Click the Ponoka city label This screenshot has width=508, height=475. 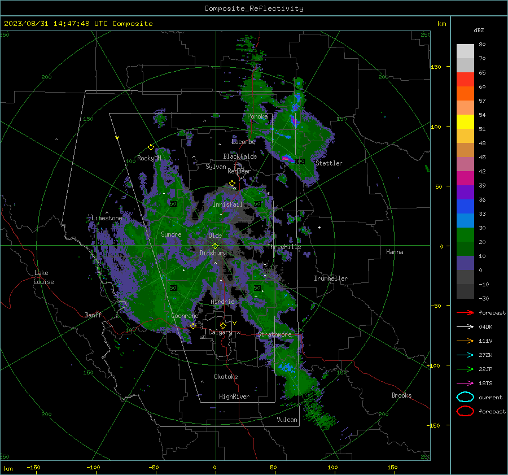tap(257, 116)
